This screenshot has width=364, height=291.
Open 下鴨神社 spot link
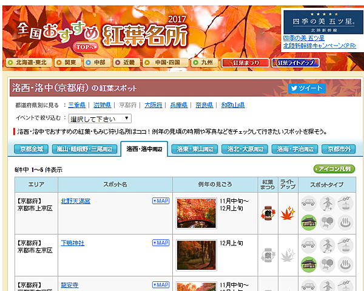tap(73, 243)
